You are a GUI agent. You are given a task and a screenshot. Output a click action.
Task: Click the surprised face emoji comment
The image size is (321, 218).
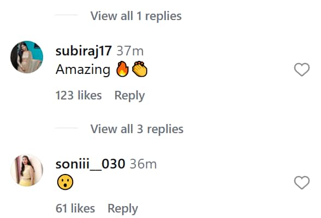(x=65, y=182)
